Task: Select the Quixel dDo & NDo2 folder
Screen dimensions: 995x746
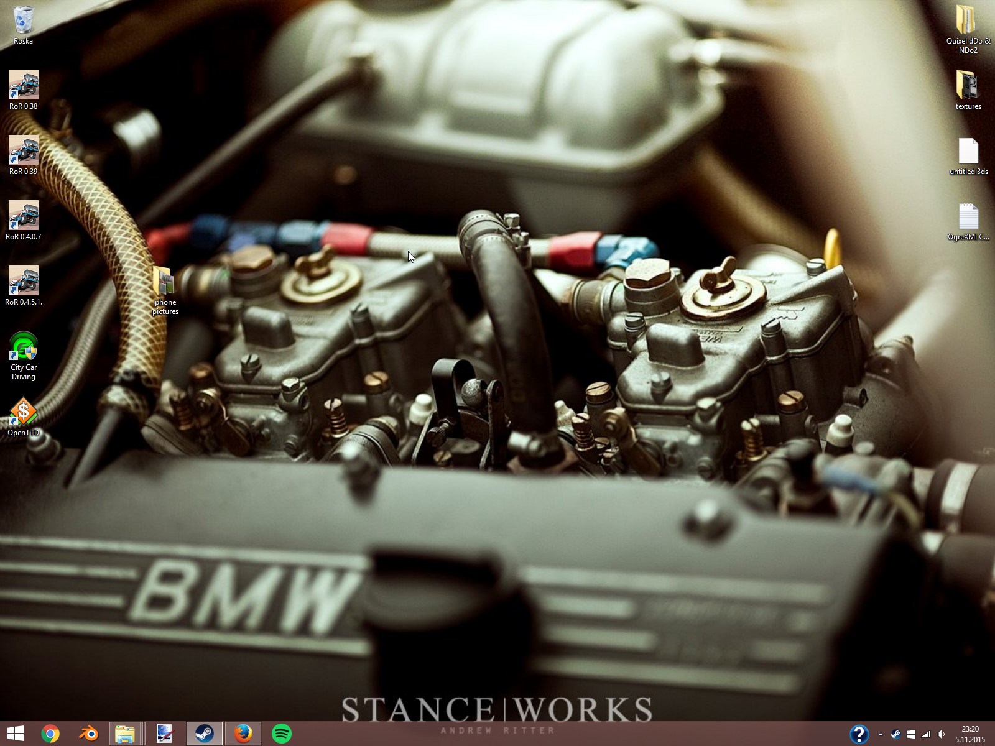Action: click(x=968, y=29)
